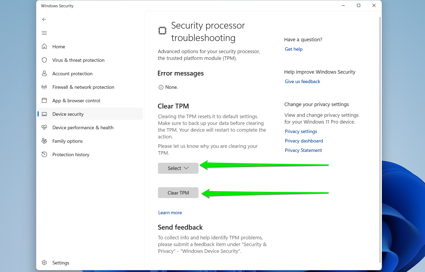Click the 'Have a question?' text
Image resolution: width=425 pixels, height=272 pixels.
pos(303,40)
